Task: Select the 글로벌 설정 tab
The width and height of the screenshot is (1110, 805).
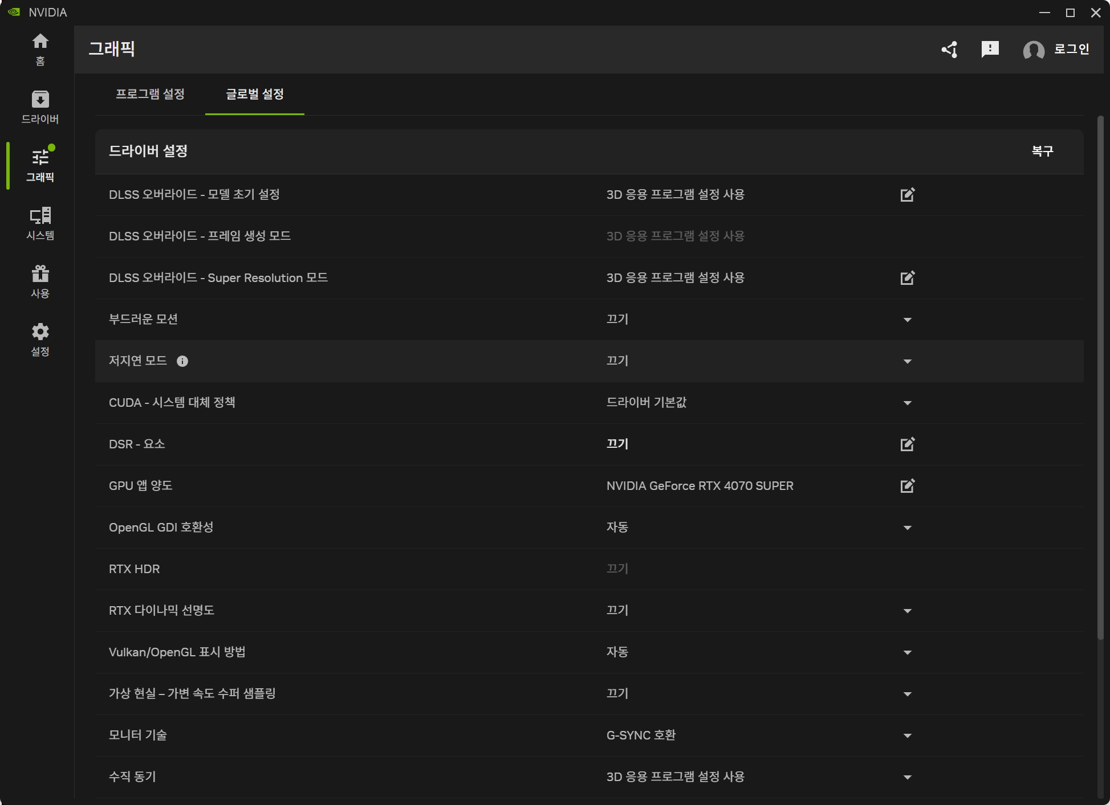Action: point(255,94)
